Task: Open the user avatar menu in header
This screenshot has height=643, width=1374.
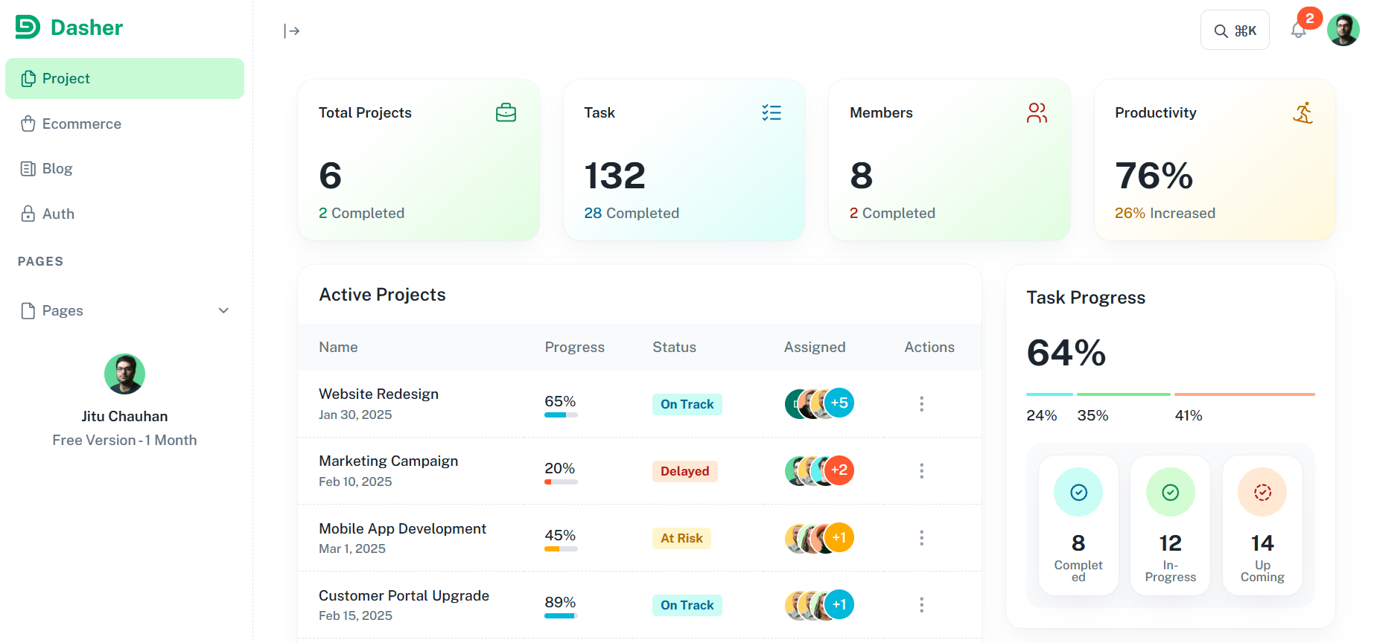Action: 1343,31
